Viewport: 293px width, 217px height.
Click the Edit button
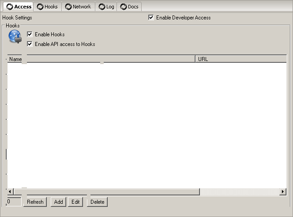pyautogui.click(x=75, y=202)
